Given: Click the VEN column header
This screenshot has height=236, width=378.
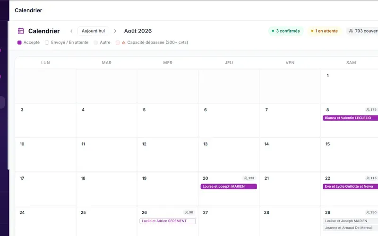Looking at the screenshot, I should pyautogui.click(x=290, y=63).
